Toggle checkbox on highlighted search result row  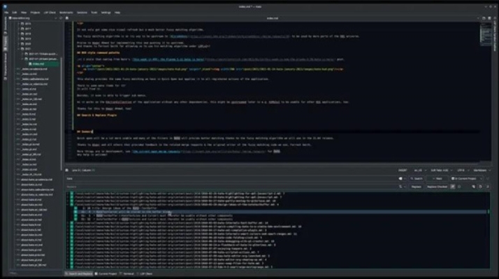pyautogui.click(x=75, y=212)
